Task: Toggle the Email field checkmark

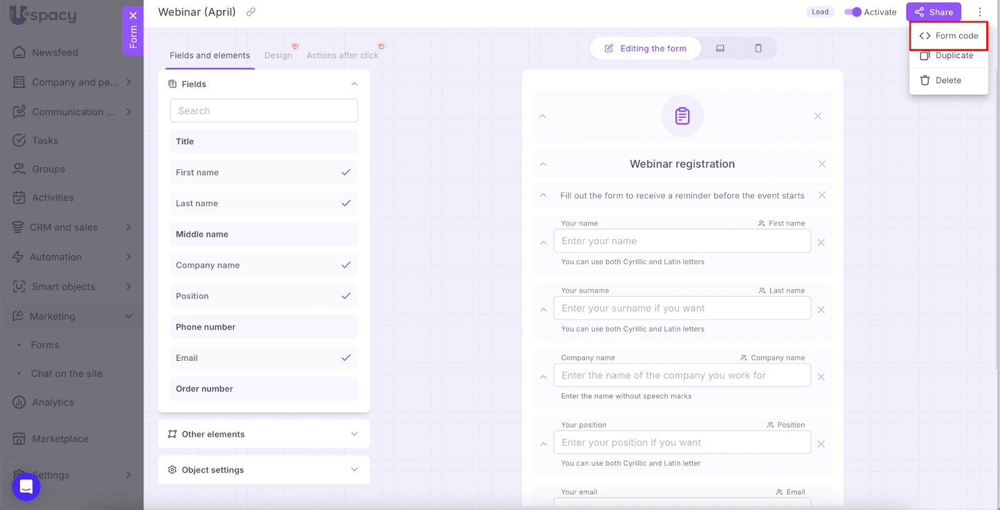Action: [x=346, y=358]
